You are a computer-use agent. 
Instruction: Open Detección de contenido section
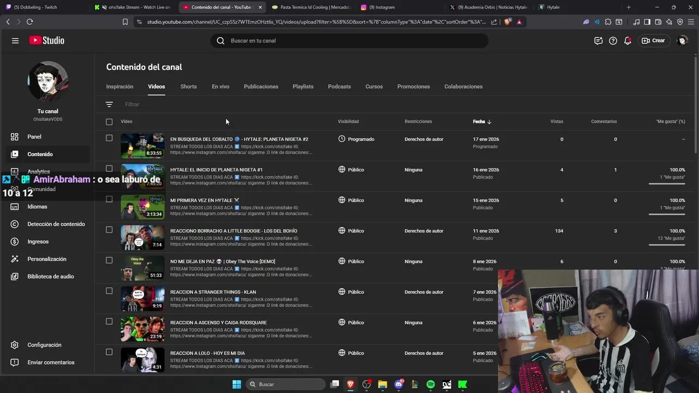coord(48,224)
